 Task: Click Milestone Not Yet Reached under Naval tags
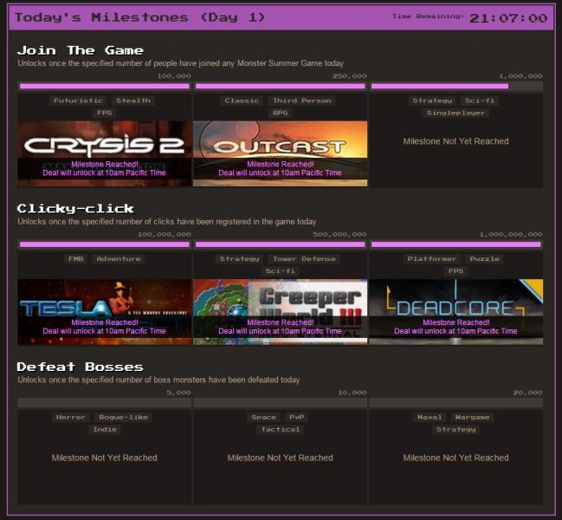click(455, 458)
